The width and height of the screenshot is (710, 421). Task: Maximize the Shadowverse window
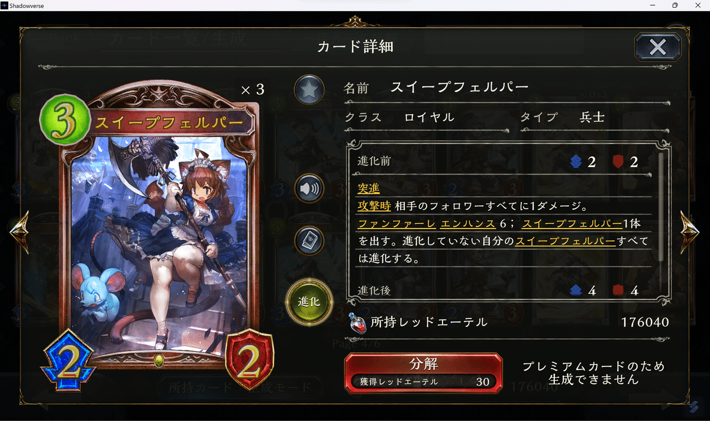click(674, 5)
